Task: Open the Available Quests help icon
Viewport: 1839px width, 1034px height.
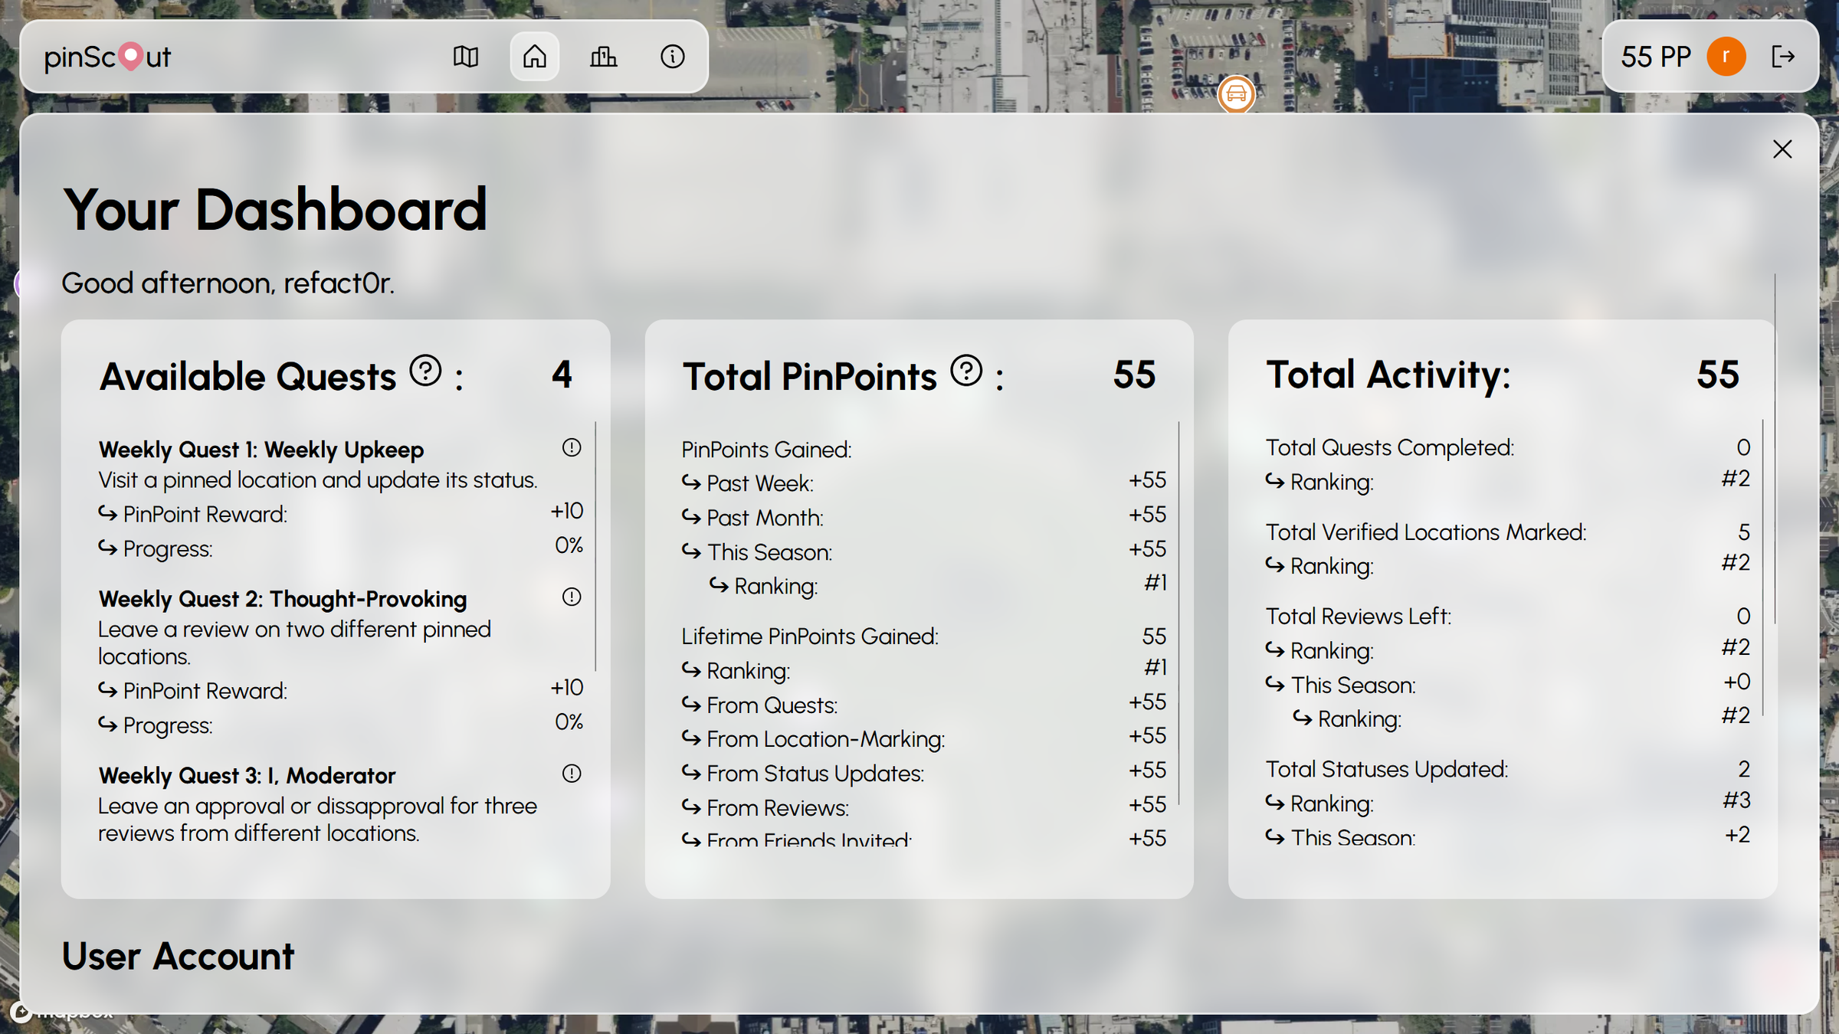Action: click(x=425, y=371)
